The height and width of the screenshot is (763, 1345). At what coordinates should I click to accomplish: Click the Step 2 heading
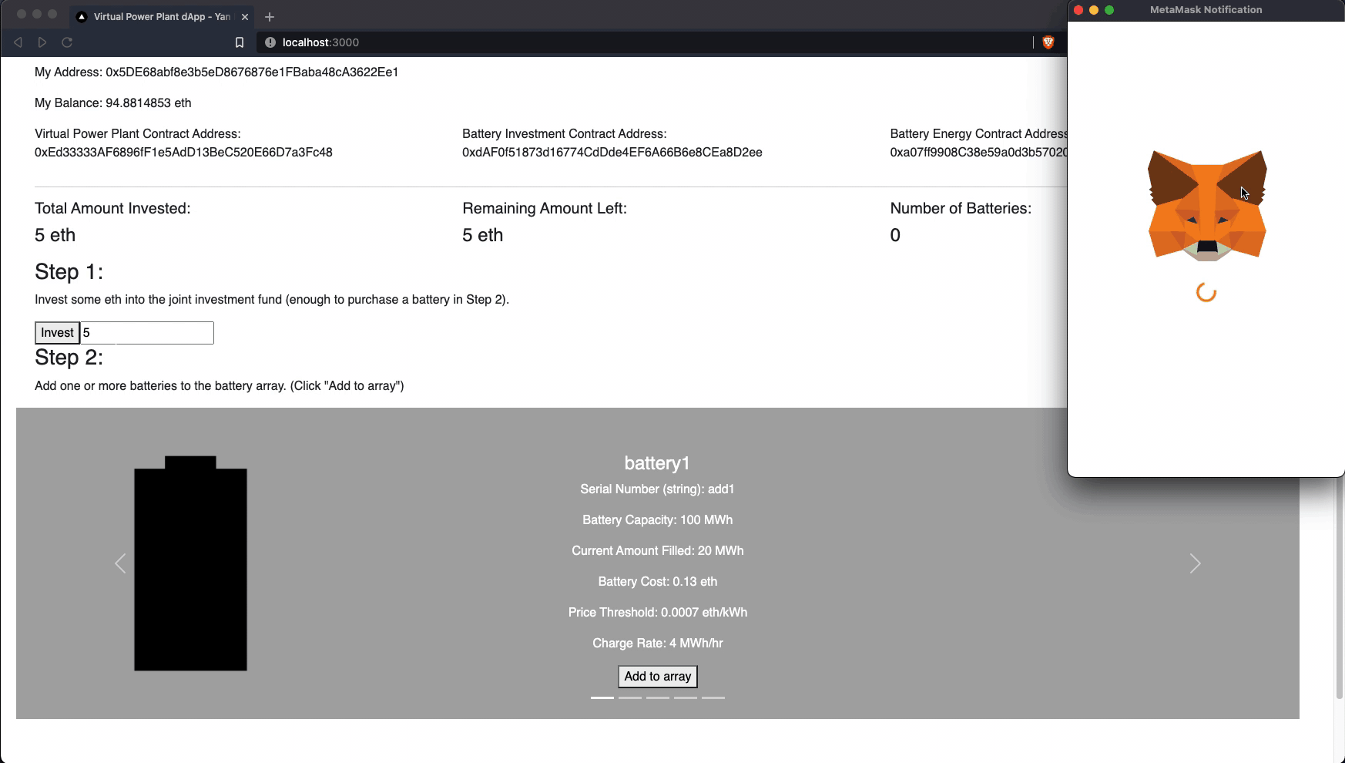(69, 358)
